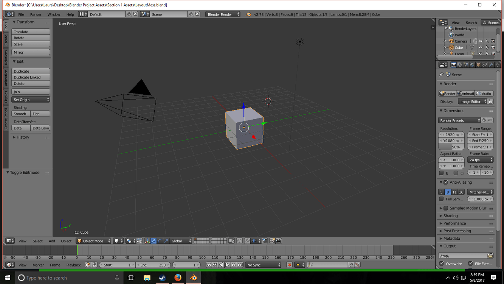Disable Camera renderability in the outliner
504x284 pixels.
click(x=493, y=41)
